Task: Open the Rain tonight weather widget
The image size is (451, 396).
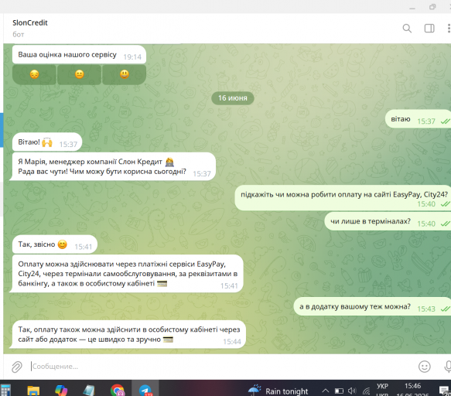Action: pyautogui.click(x=278, y=391)
